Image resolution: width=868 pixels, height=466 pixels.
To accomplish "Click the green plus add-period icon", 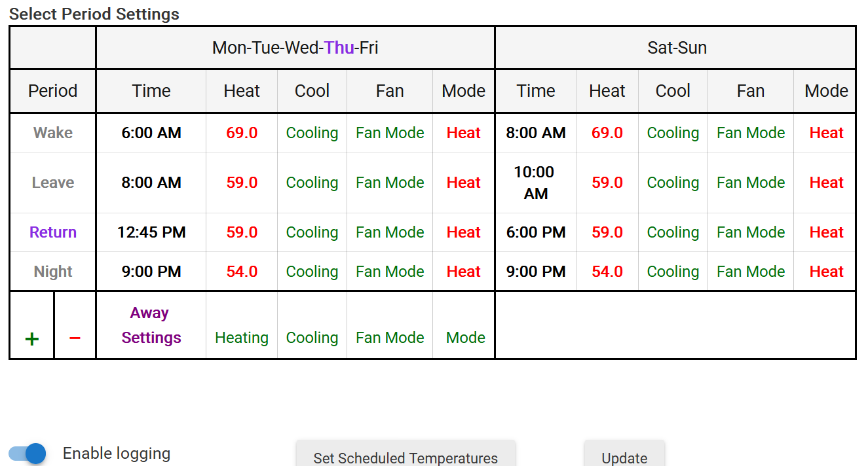I will 31,338.
